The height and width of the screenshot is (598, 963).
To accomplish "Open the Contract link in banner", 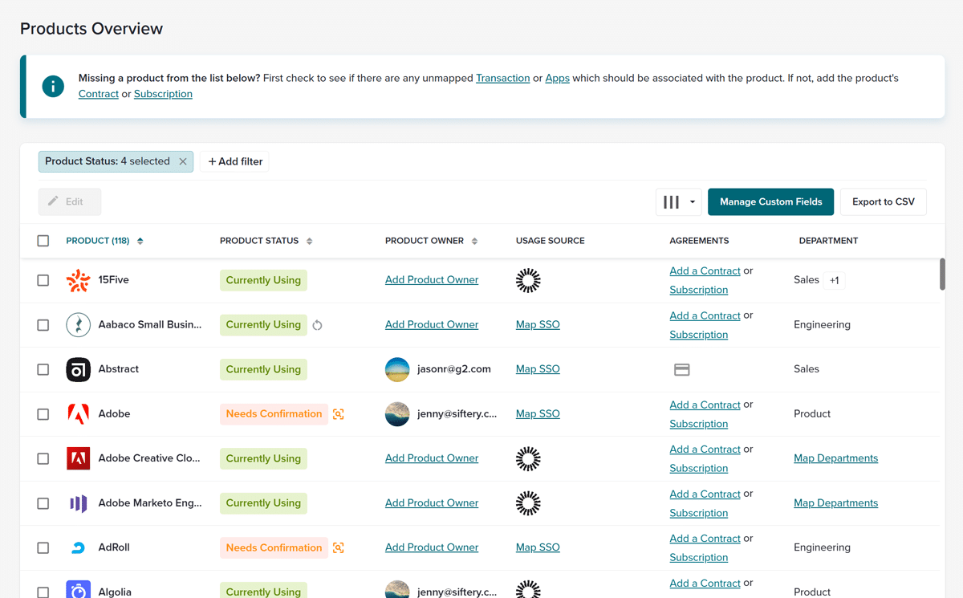I will click(99, 94).
